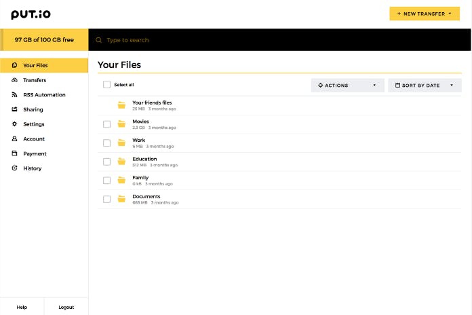Screen dimensions: 472x315
Task: Click the plus icon on New Transfer
Action: click(x=399, y=14)
